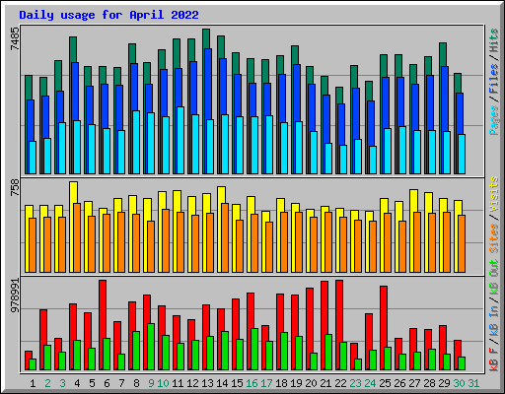The image size is (505, 394).
Task: Select the green kB bar for day 9
Action: [151, 347]
